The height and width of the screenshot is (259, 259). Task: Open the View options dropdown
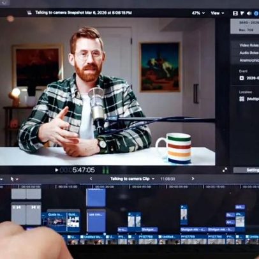[218, 13]
